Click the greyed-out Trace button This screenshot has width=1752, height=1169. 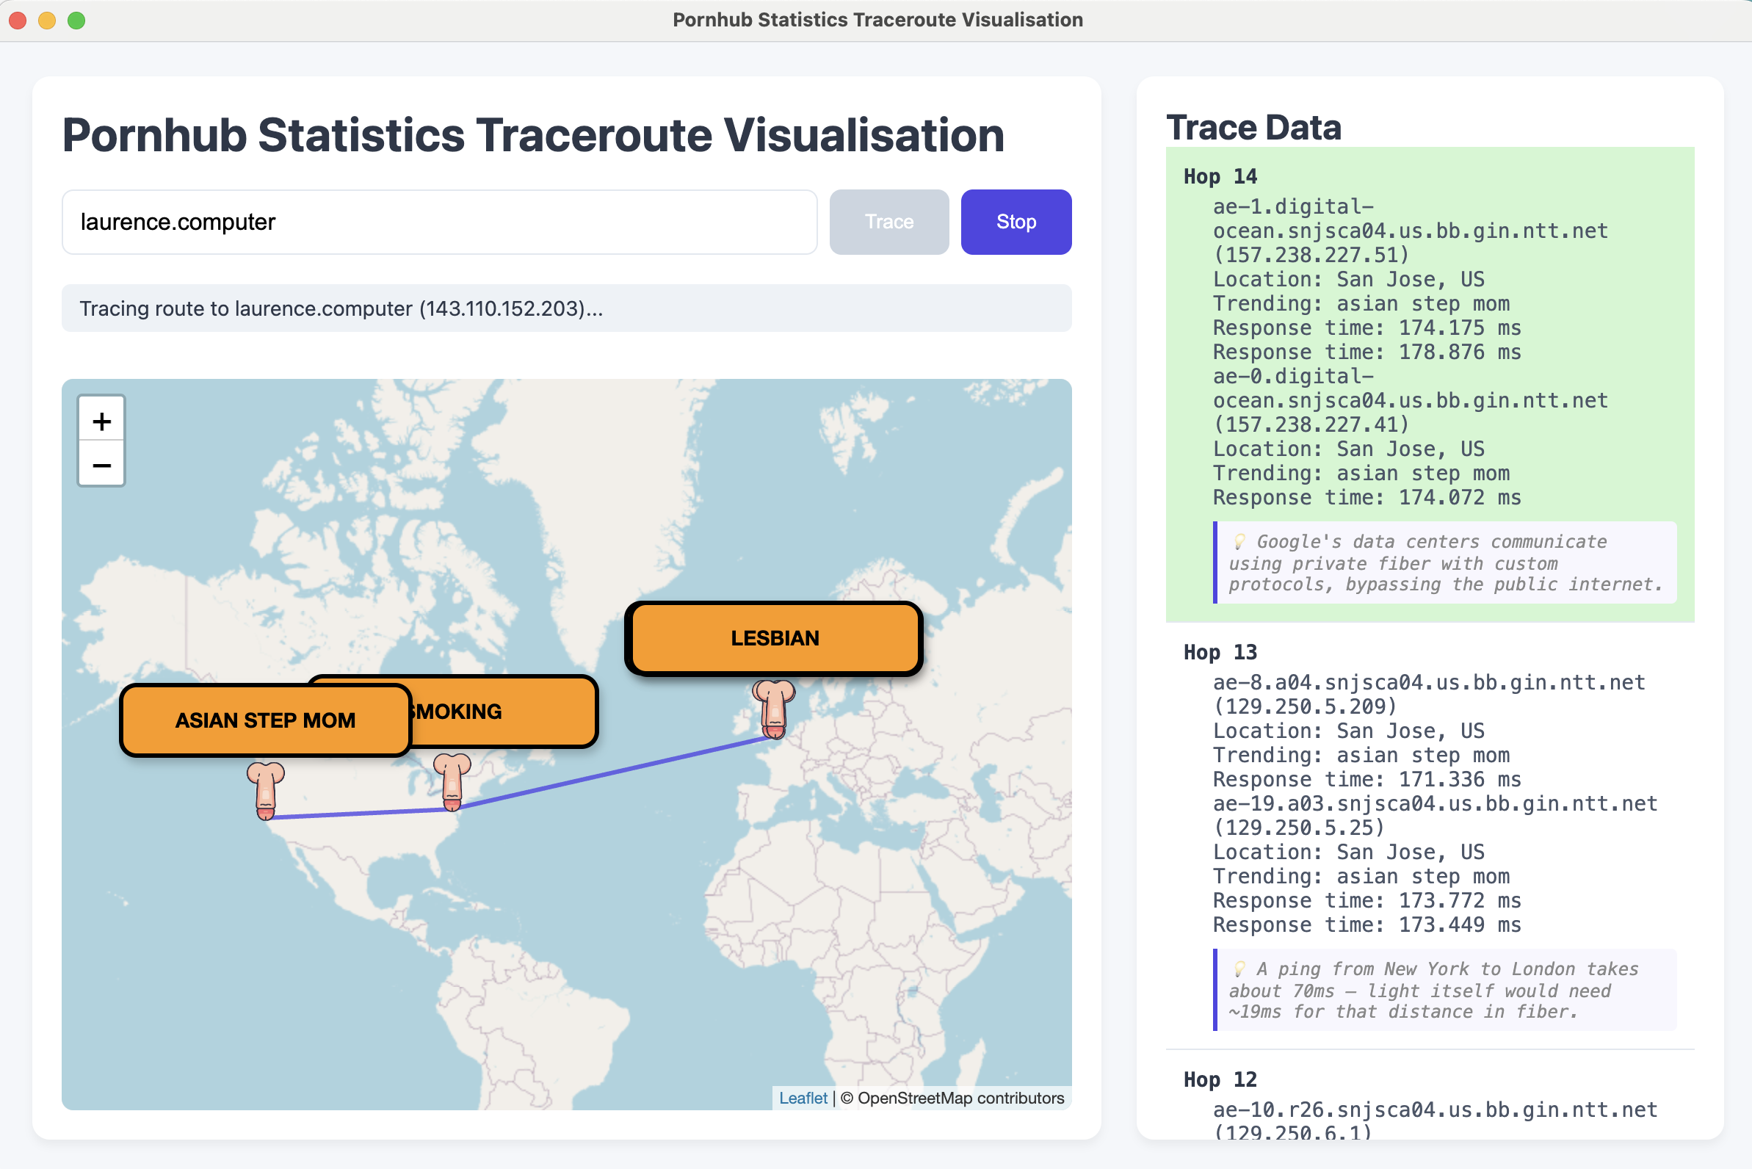point(888,222)
